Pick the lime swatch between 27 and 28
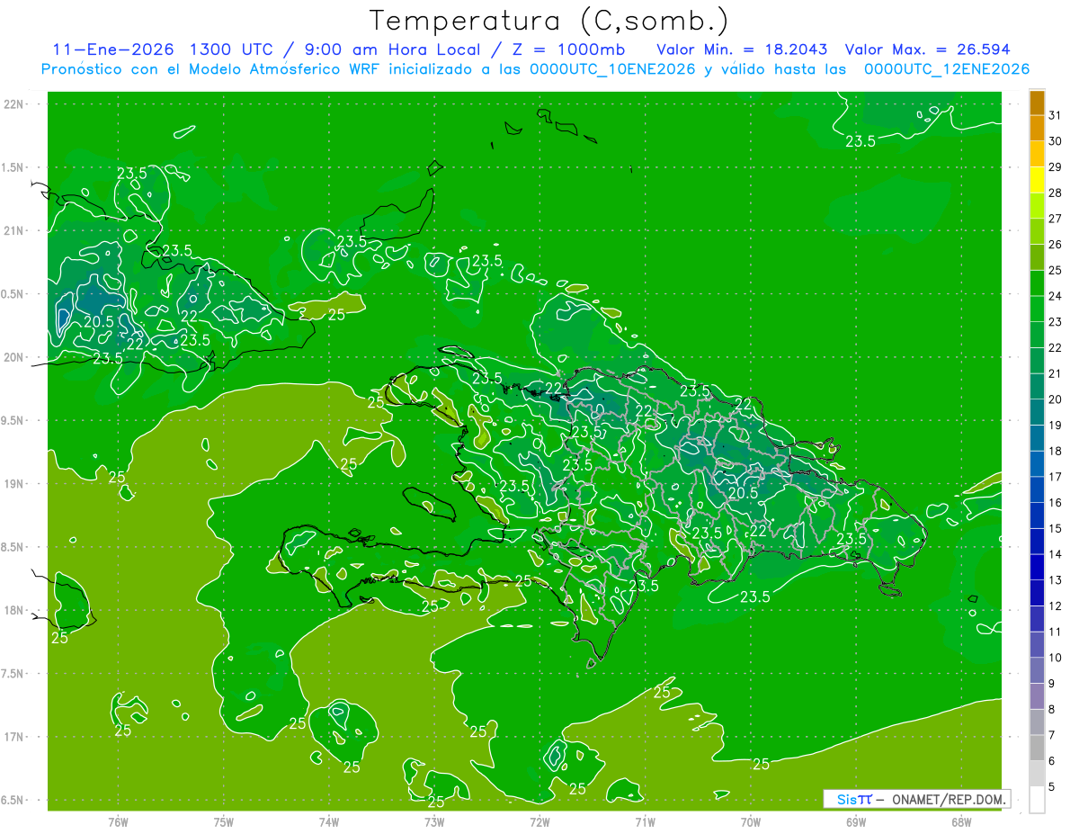Screen dimensions: 1079x834 [x=1037, y=206]
